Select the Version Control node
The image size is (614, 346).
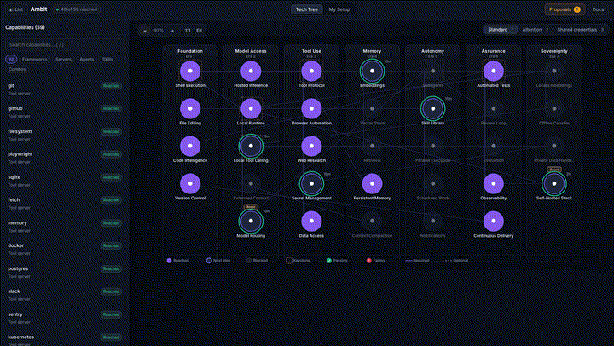[x=190, y=183]
